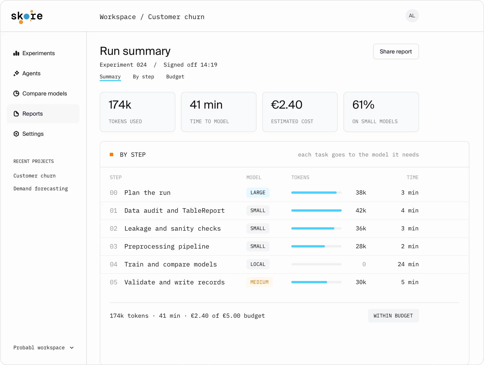Open Demand forecasting recent project
The width and height of the screenshot is (484, 365).
[x=41, y=189]
